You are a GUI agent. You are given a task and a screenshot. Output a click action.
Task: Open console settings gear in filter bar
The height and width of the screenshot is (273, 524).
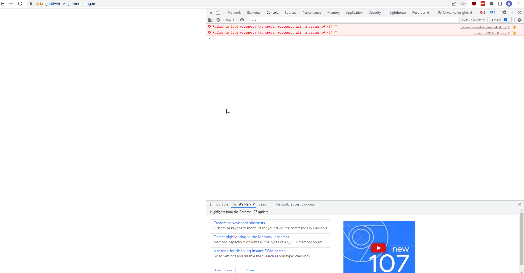pos(519,20)
